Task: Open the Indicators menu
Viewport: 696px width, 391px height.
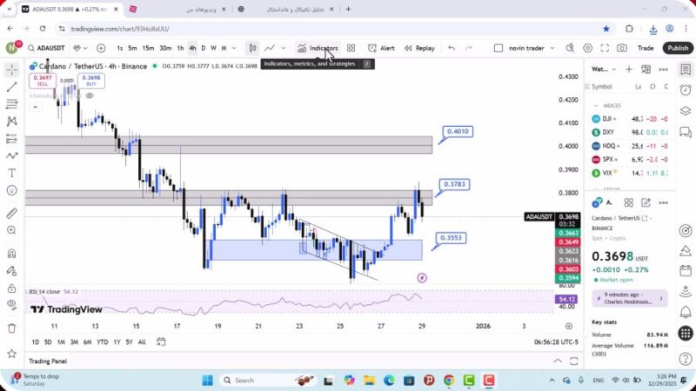Action: [x=318, y=49]
